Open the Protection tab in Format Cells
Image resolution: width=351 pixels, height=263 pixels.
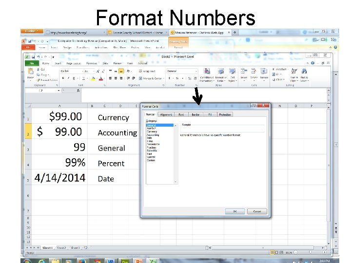[x=225, y=114]
